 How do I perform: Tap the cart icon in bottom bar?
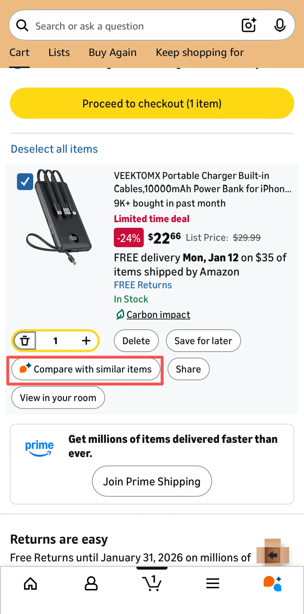pos(152,583)
